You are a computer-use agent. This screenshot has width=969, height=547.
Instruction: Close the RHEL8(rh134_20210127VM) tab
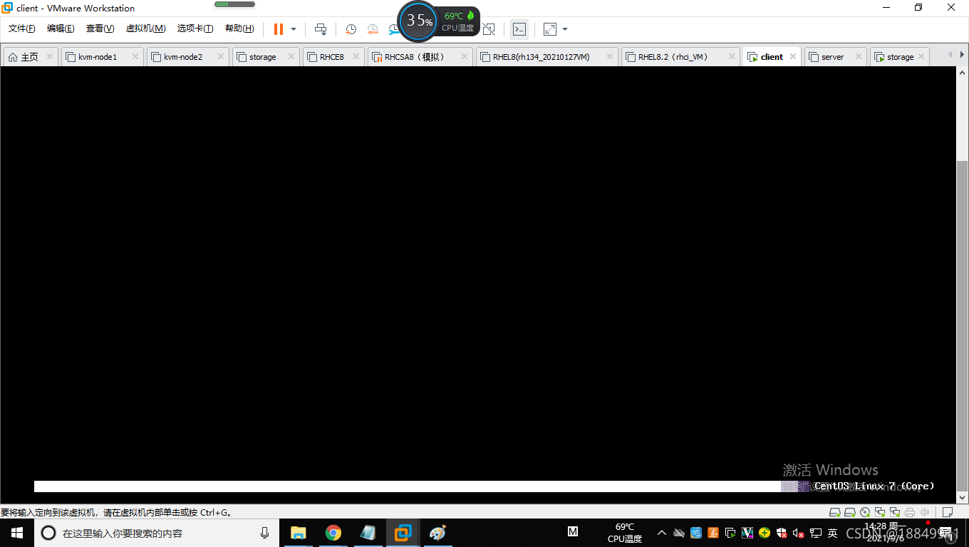(610, 57)
